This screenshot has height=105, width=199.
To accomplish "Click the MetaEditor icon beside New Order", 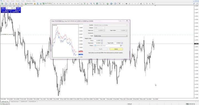I will [35, 4].
